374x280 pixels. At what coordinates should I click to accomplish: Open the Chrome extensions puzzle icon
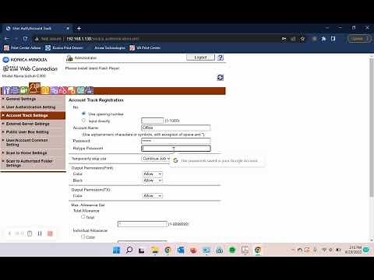click(x=323, y=39)
